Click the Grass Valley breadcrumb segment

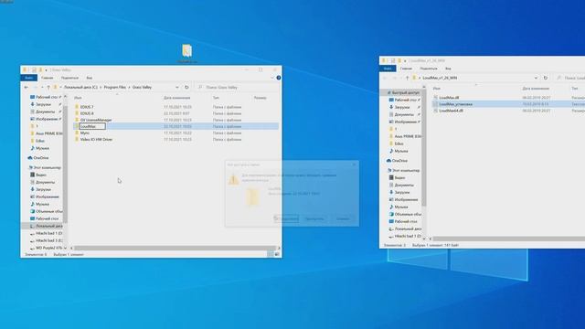(x=142, y=88)
